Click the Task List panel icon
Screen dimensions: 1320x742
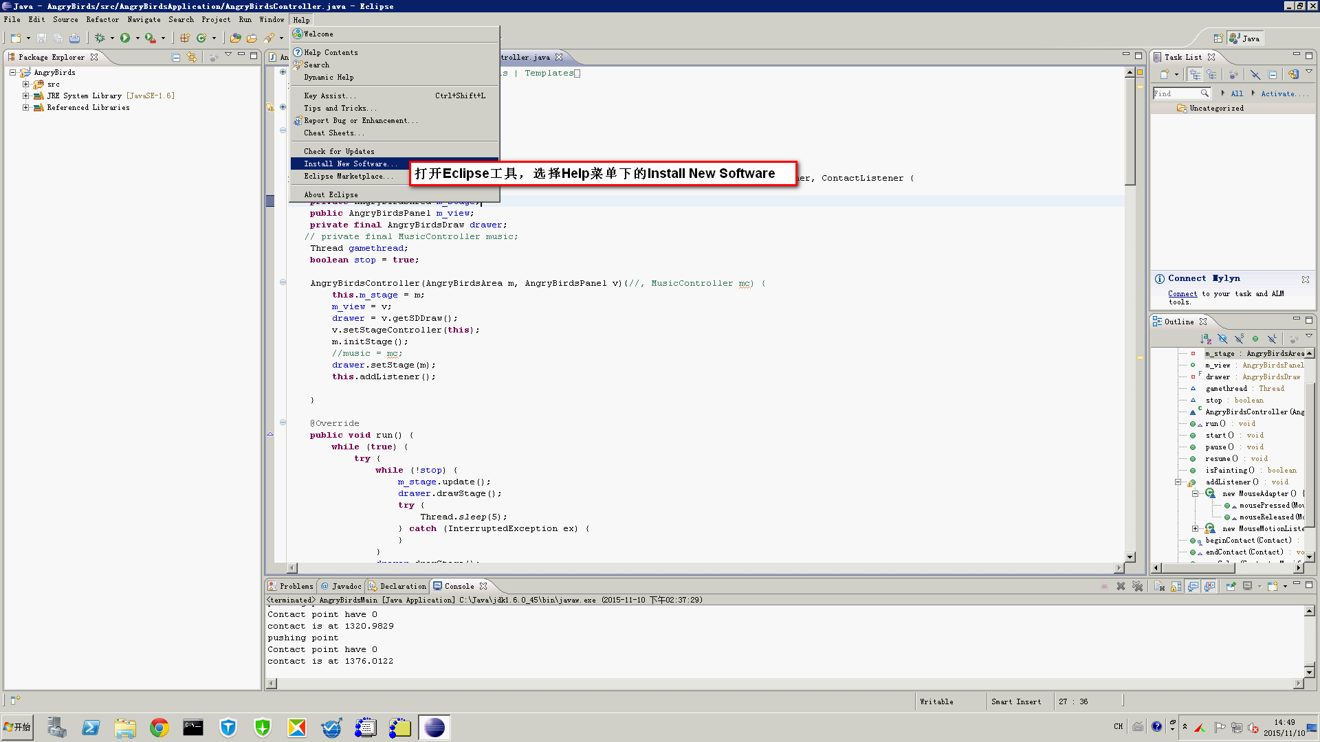pyautogui.click(x=1157, y=56)
